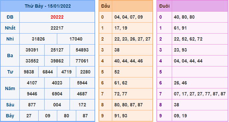Screen dimensions: 229x122
Task: Click the 'Nhì' row label
Action: pos(10,39)
